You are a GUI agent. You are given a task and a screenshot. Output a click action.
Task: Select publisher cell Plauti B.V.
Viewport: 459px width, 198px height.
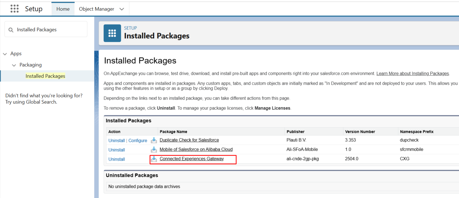[x=296, y=140]
